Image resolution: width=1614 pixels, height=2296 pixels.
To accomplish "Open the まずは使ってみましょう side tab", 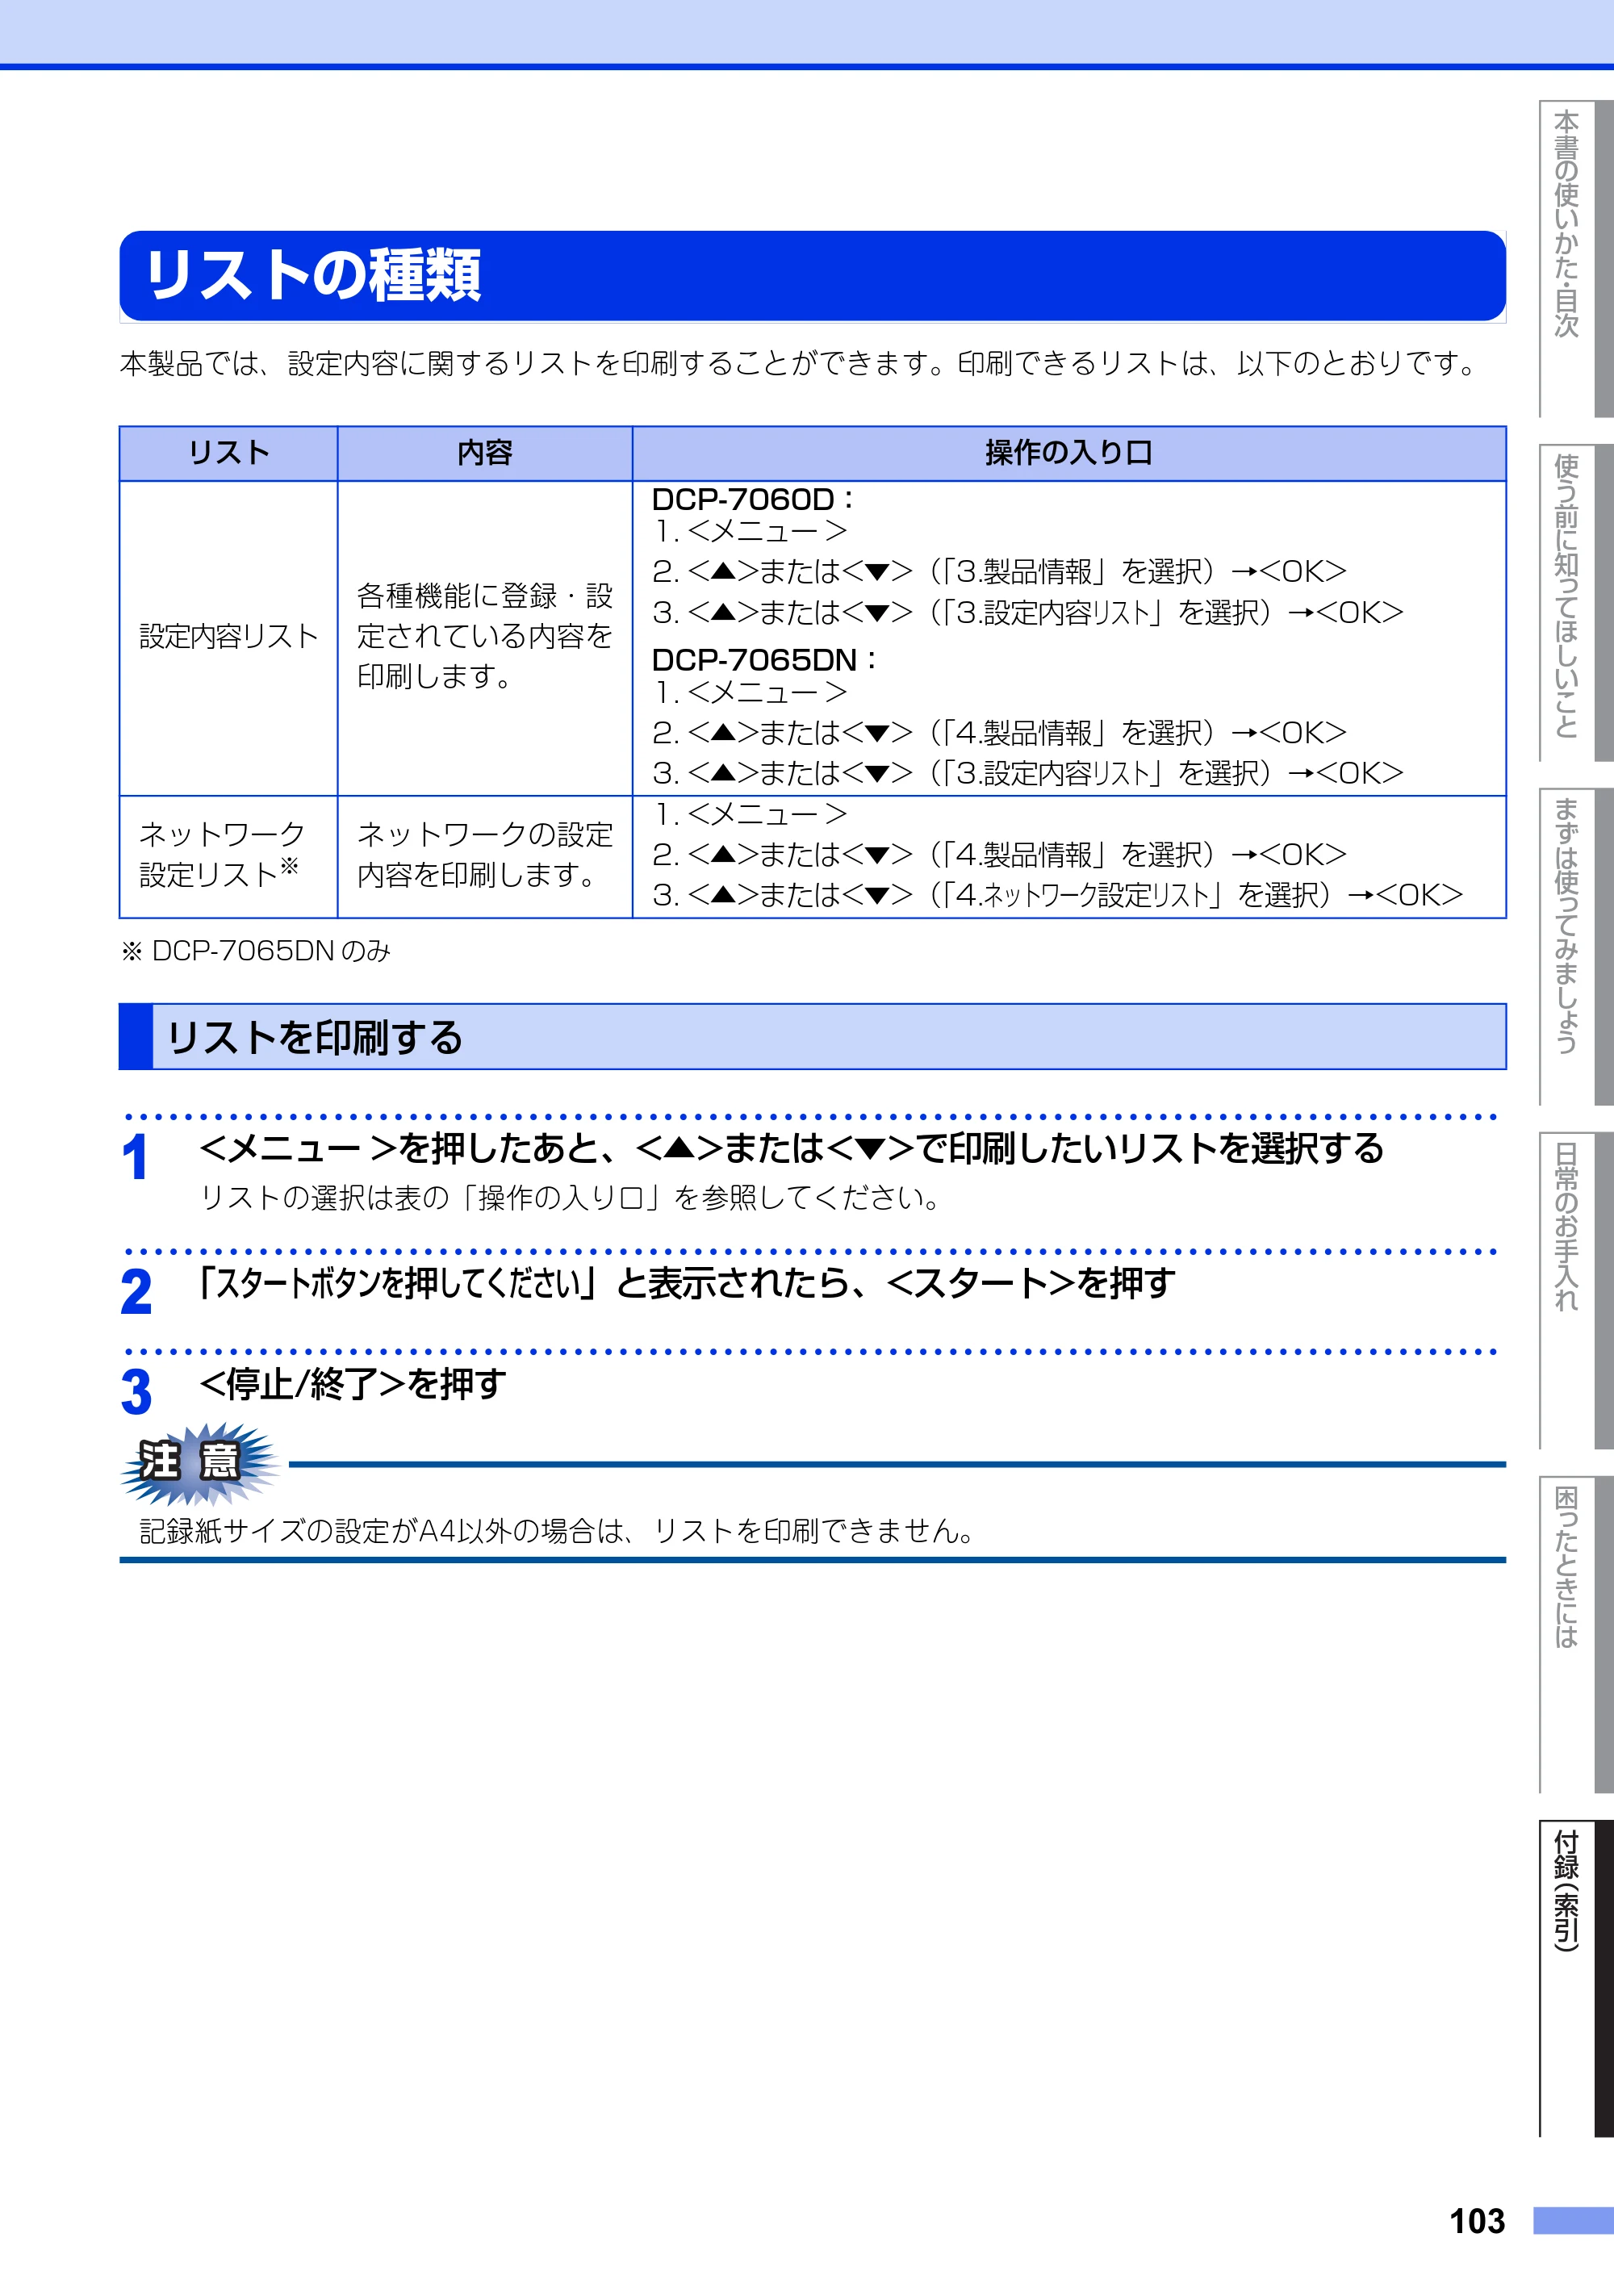I will [x=1575, y=947].
